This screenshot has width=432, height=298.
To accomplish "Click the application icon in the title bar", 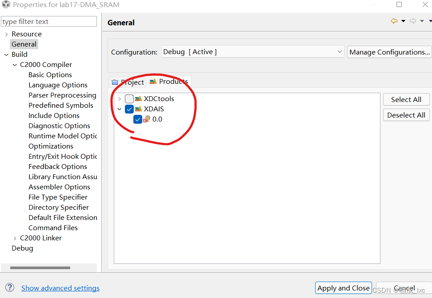I will point(6,4).
